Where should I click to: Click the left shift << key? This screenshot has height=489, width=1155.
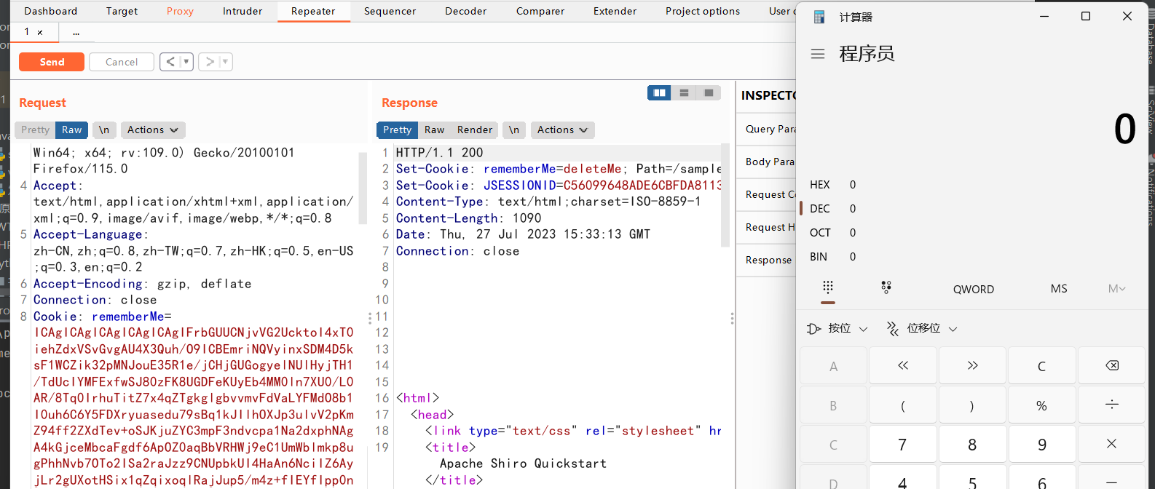point(902,366)
